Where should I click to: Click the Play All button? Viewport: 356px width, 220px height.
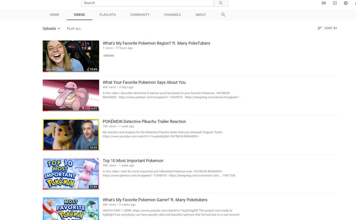coord(74,29)
